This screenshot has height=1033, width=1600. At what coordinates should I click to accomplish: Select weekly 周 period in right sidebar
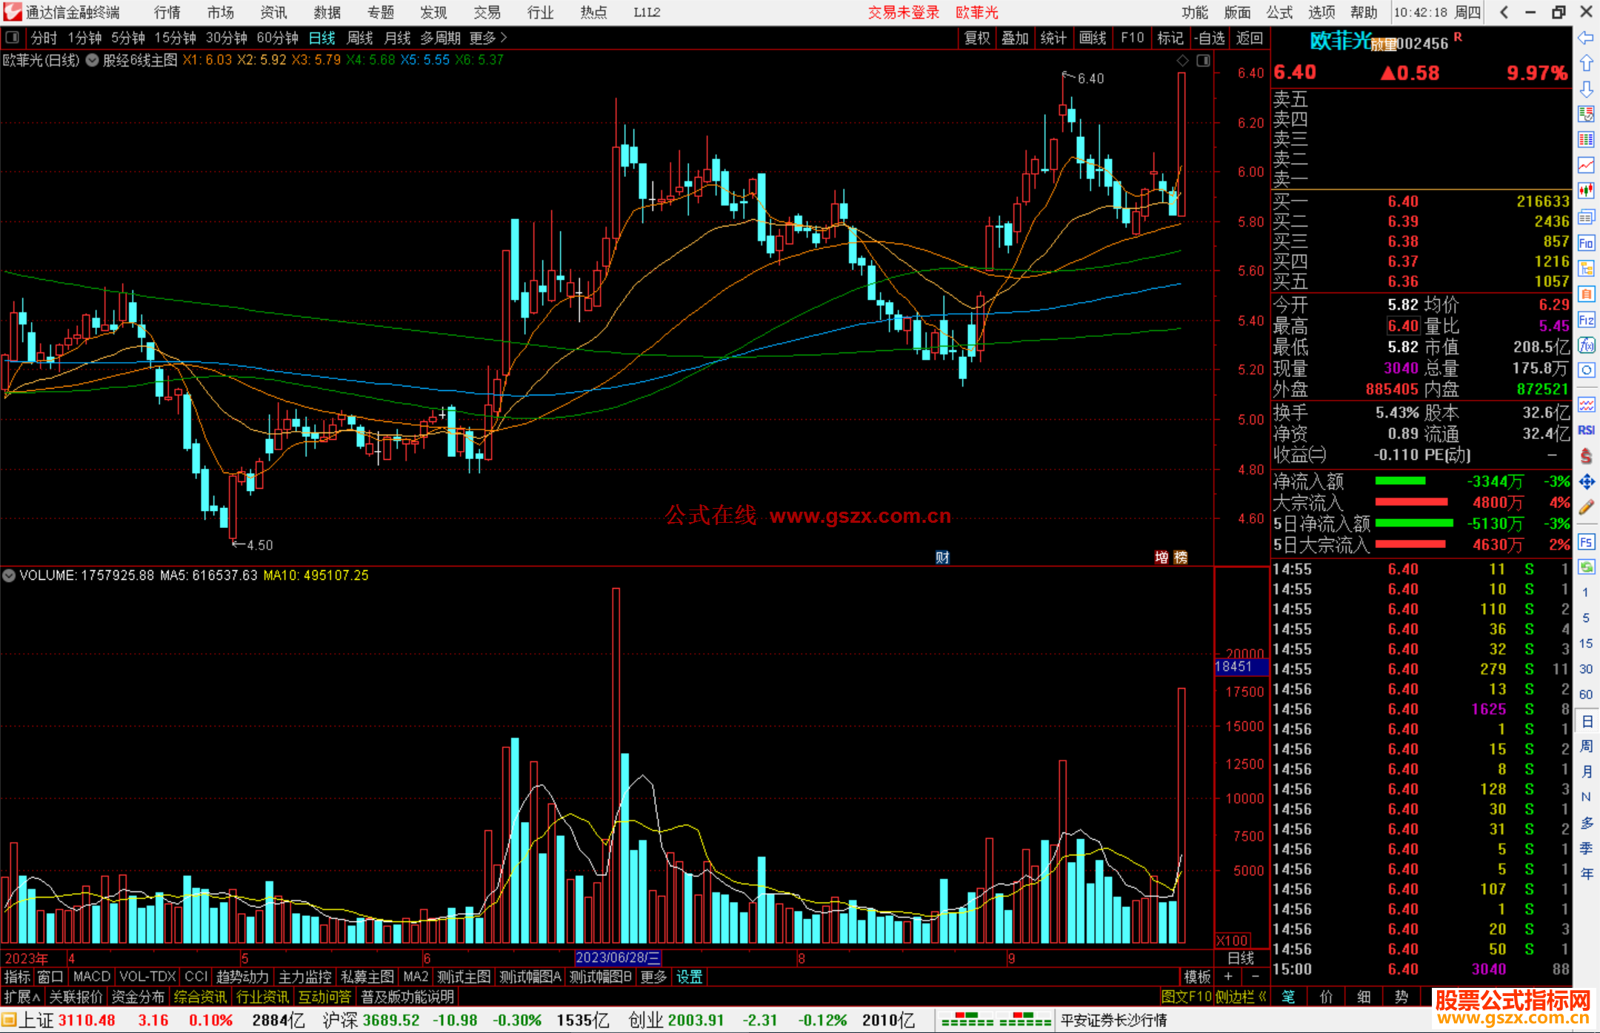point(1586,746)
